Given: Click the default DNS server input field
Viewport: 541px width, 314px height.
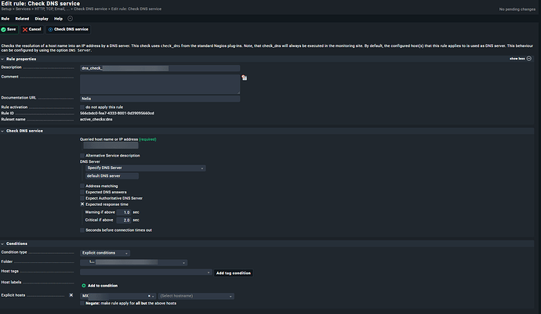Looking at the screenshot, I should (x=112, y=176).
